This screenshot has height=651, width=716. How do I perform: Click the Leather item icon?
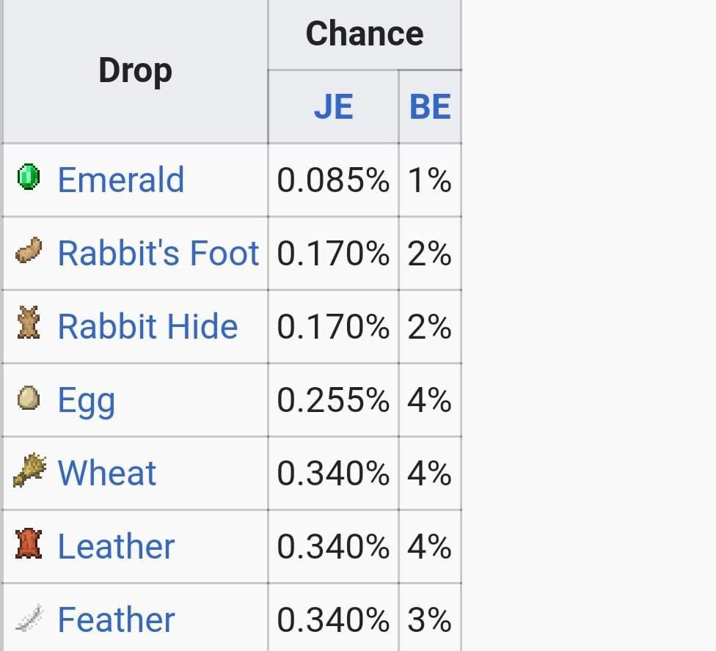coord(28,545)
